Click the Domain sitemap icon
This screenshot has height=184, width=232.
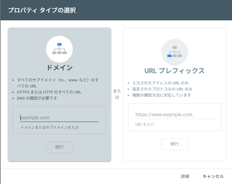[59, 49]
